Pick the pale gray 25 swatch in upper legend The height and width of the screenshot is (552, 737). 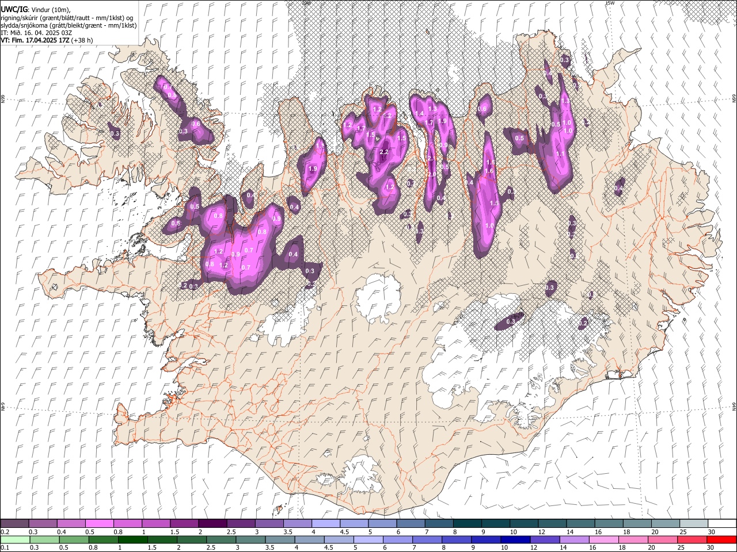point(694,524)
